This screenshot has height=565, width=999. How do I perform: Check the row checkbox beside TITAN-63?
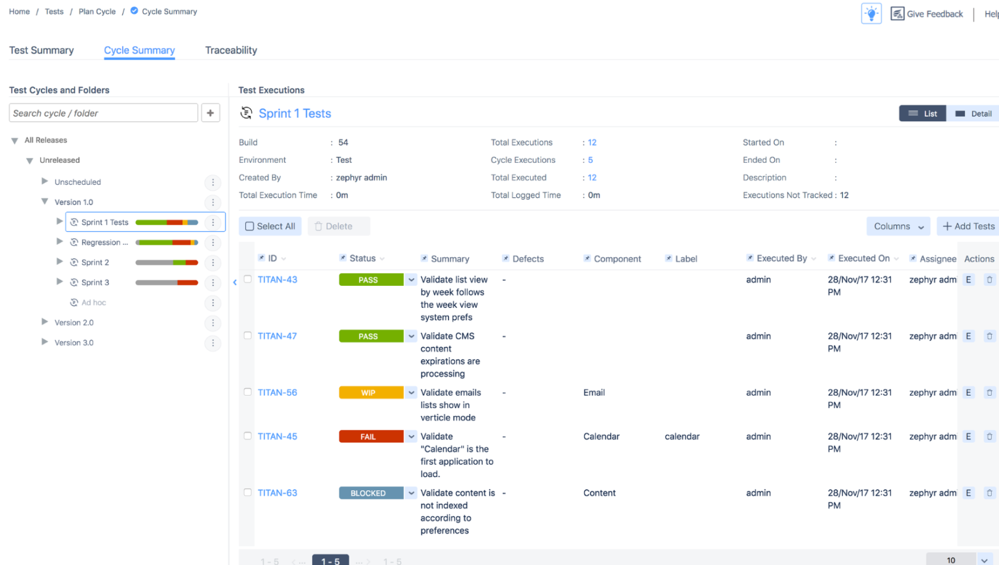click(x=248, y=493)
